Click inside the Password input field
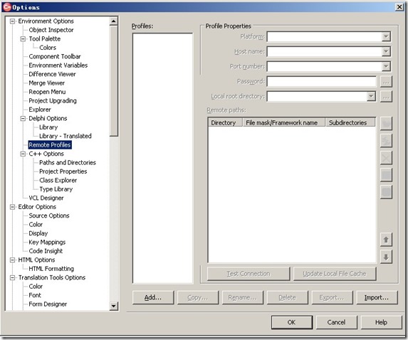 coord(322,82)
